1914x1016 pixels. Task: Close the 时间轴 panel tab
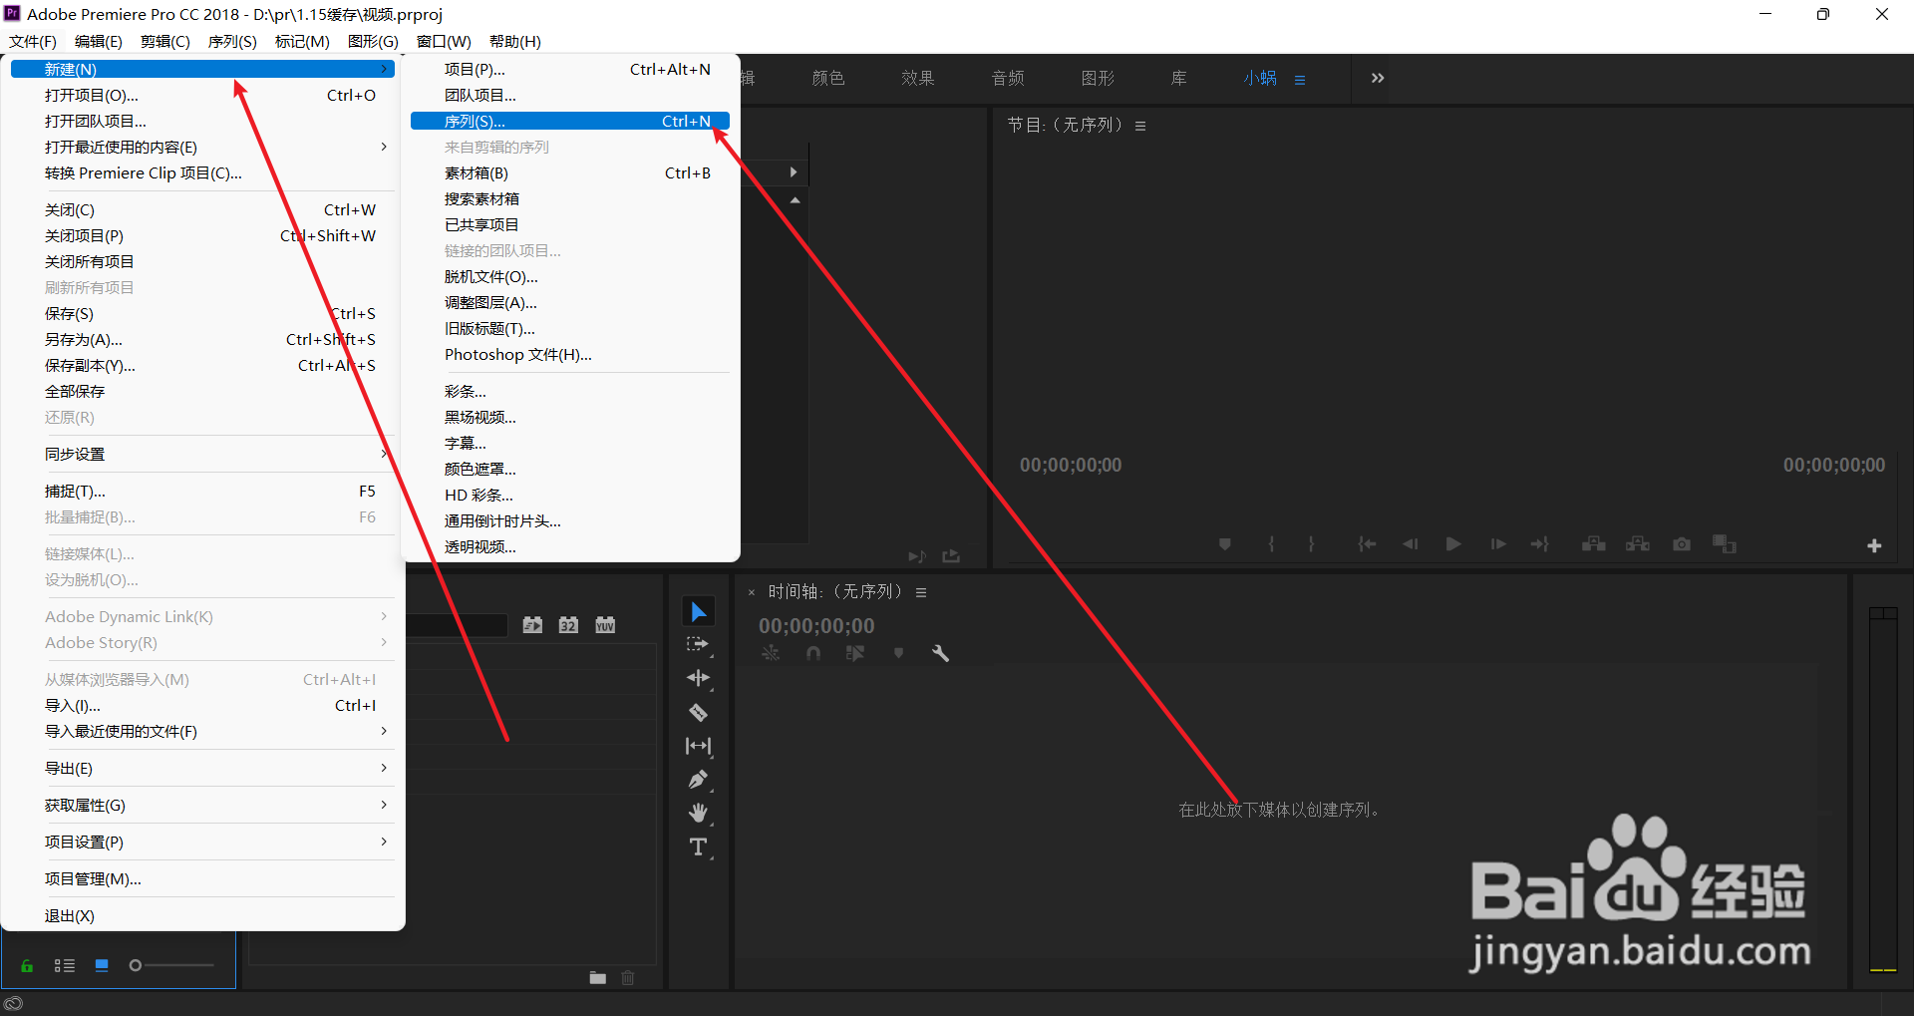[752, 592]
